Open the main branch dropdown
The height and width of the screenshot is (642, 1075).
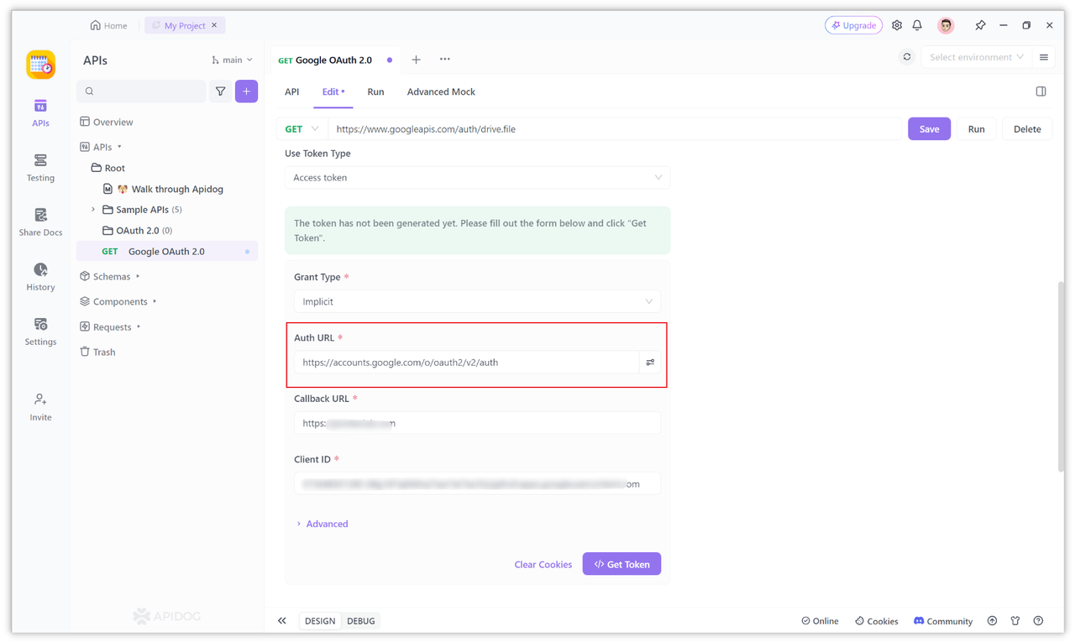pyautogui.click(x=232, y=60)
